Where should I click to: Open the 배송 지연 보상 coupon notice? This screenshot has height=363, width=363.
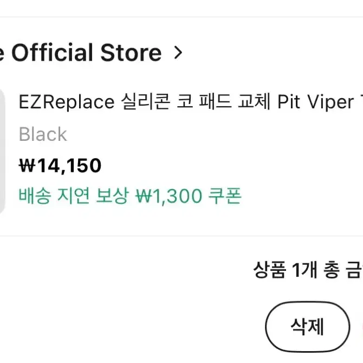tap(130, 196)
